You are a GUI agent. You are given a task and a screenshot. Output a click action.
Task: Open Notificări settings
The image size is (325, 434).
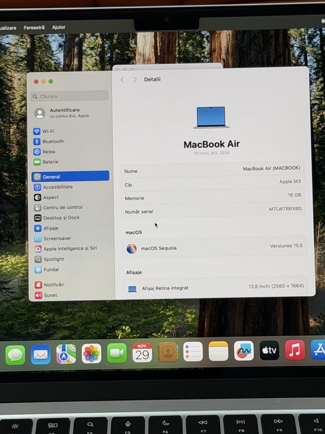click(50, 285)
